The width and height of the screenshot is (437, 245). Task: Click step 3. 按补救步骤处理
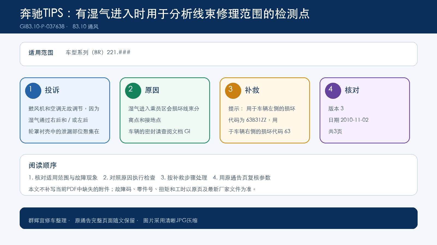tap(184, 178)
